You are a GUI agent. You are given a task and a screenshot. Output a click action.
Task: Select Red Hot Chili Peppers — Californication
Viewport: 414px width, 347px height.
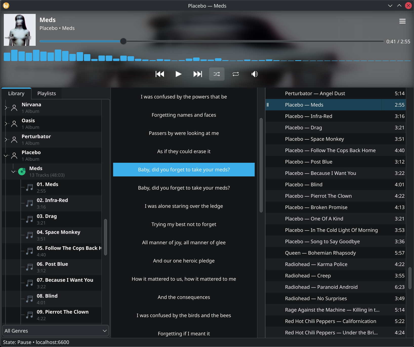pyautogui.click(x=336, y=321)
